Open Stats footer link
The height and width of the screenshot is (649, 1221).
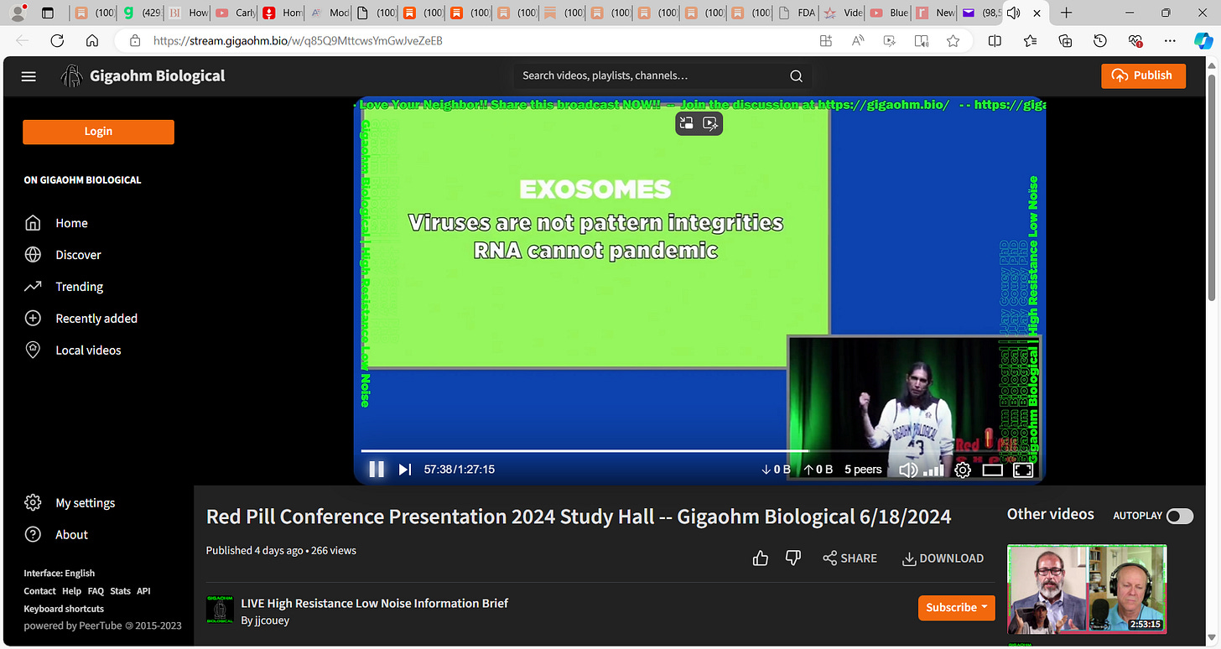121,591
